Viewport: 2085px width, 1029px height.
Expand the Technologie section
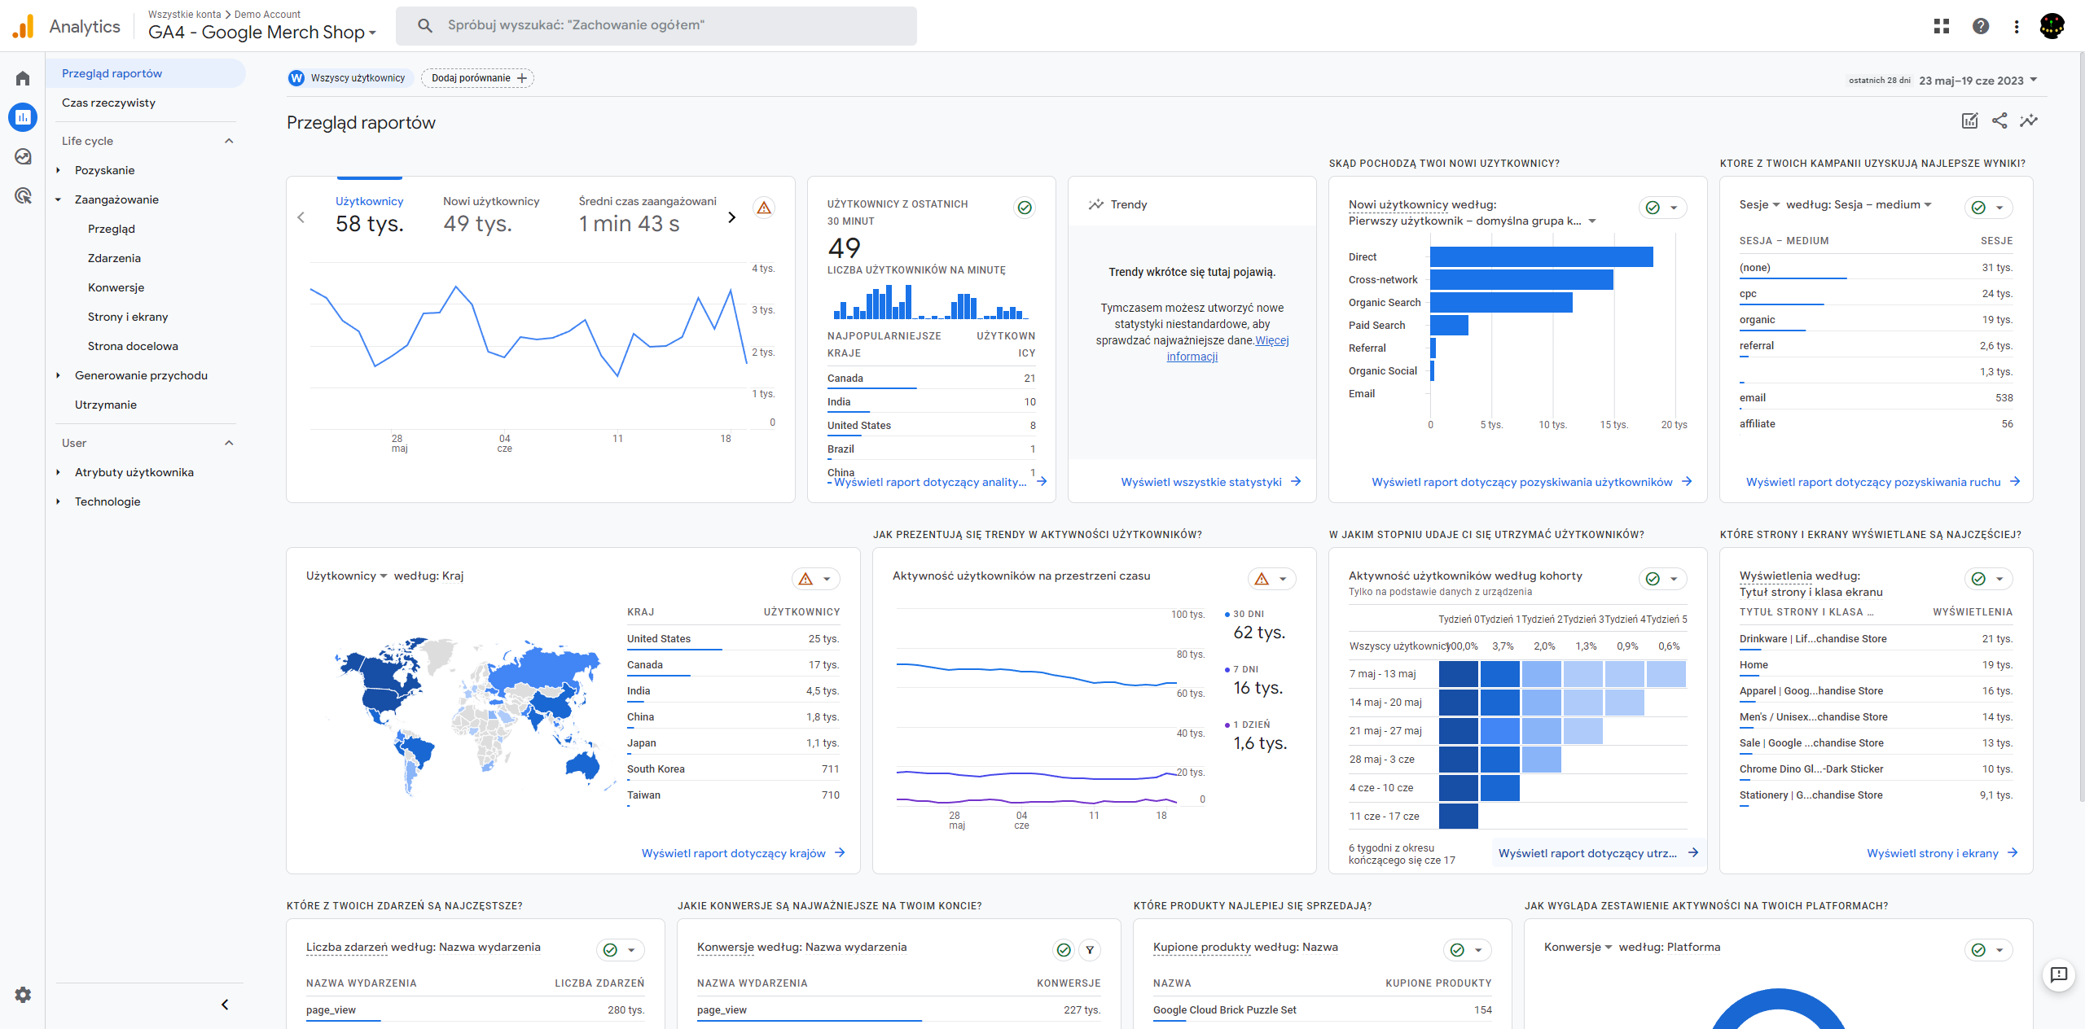click(x=58, y=501)
